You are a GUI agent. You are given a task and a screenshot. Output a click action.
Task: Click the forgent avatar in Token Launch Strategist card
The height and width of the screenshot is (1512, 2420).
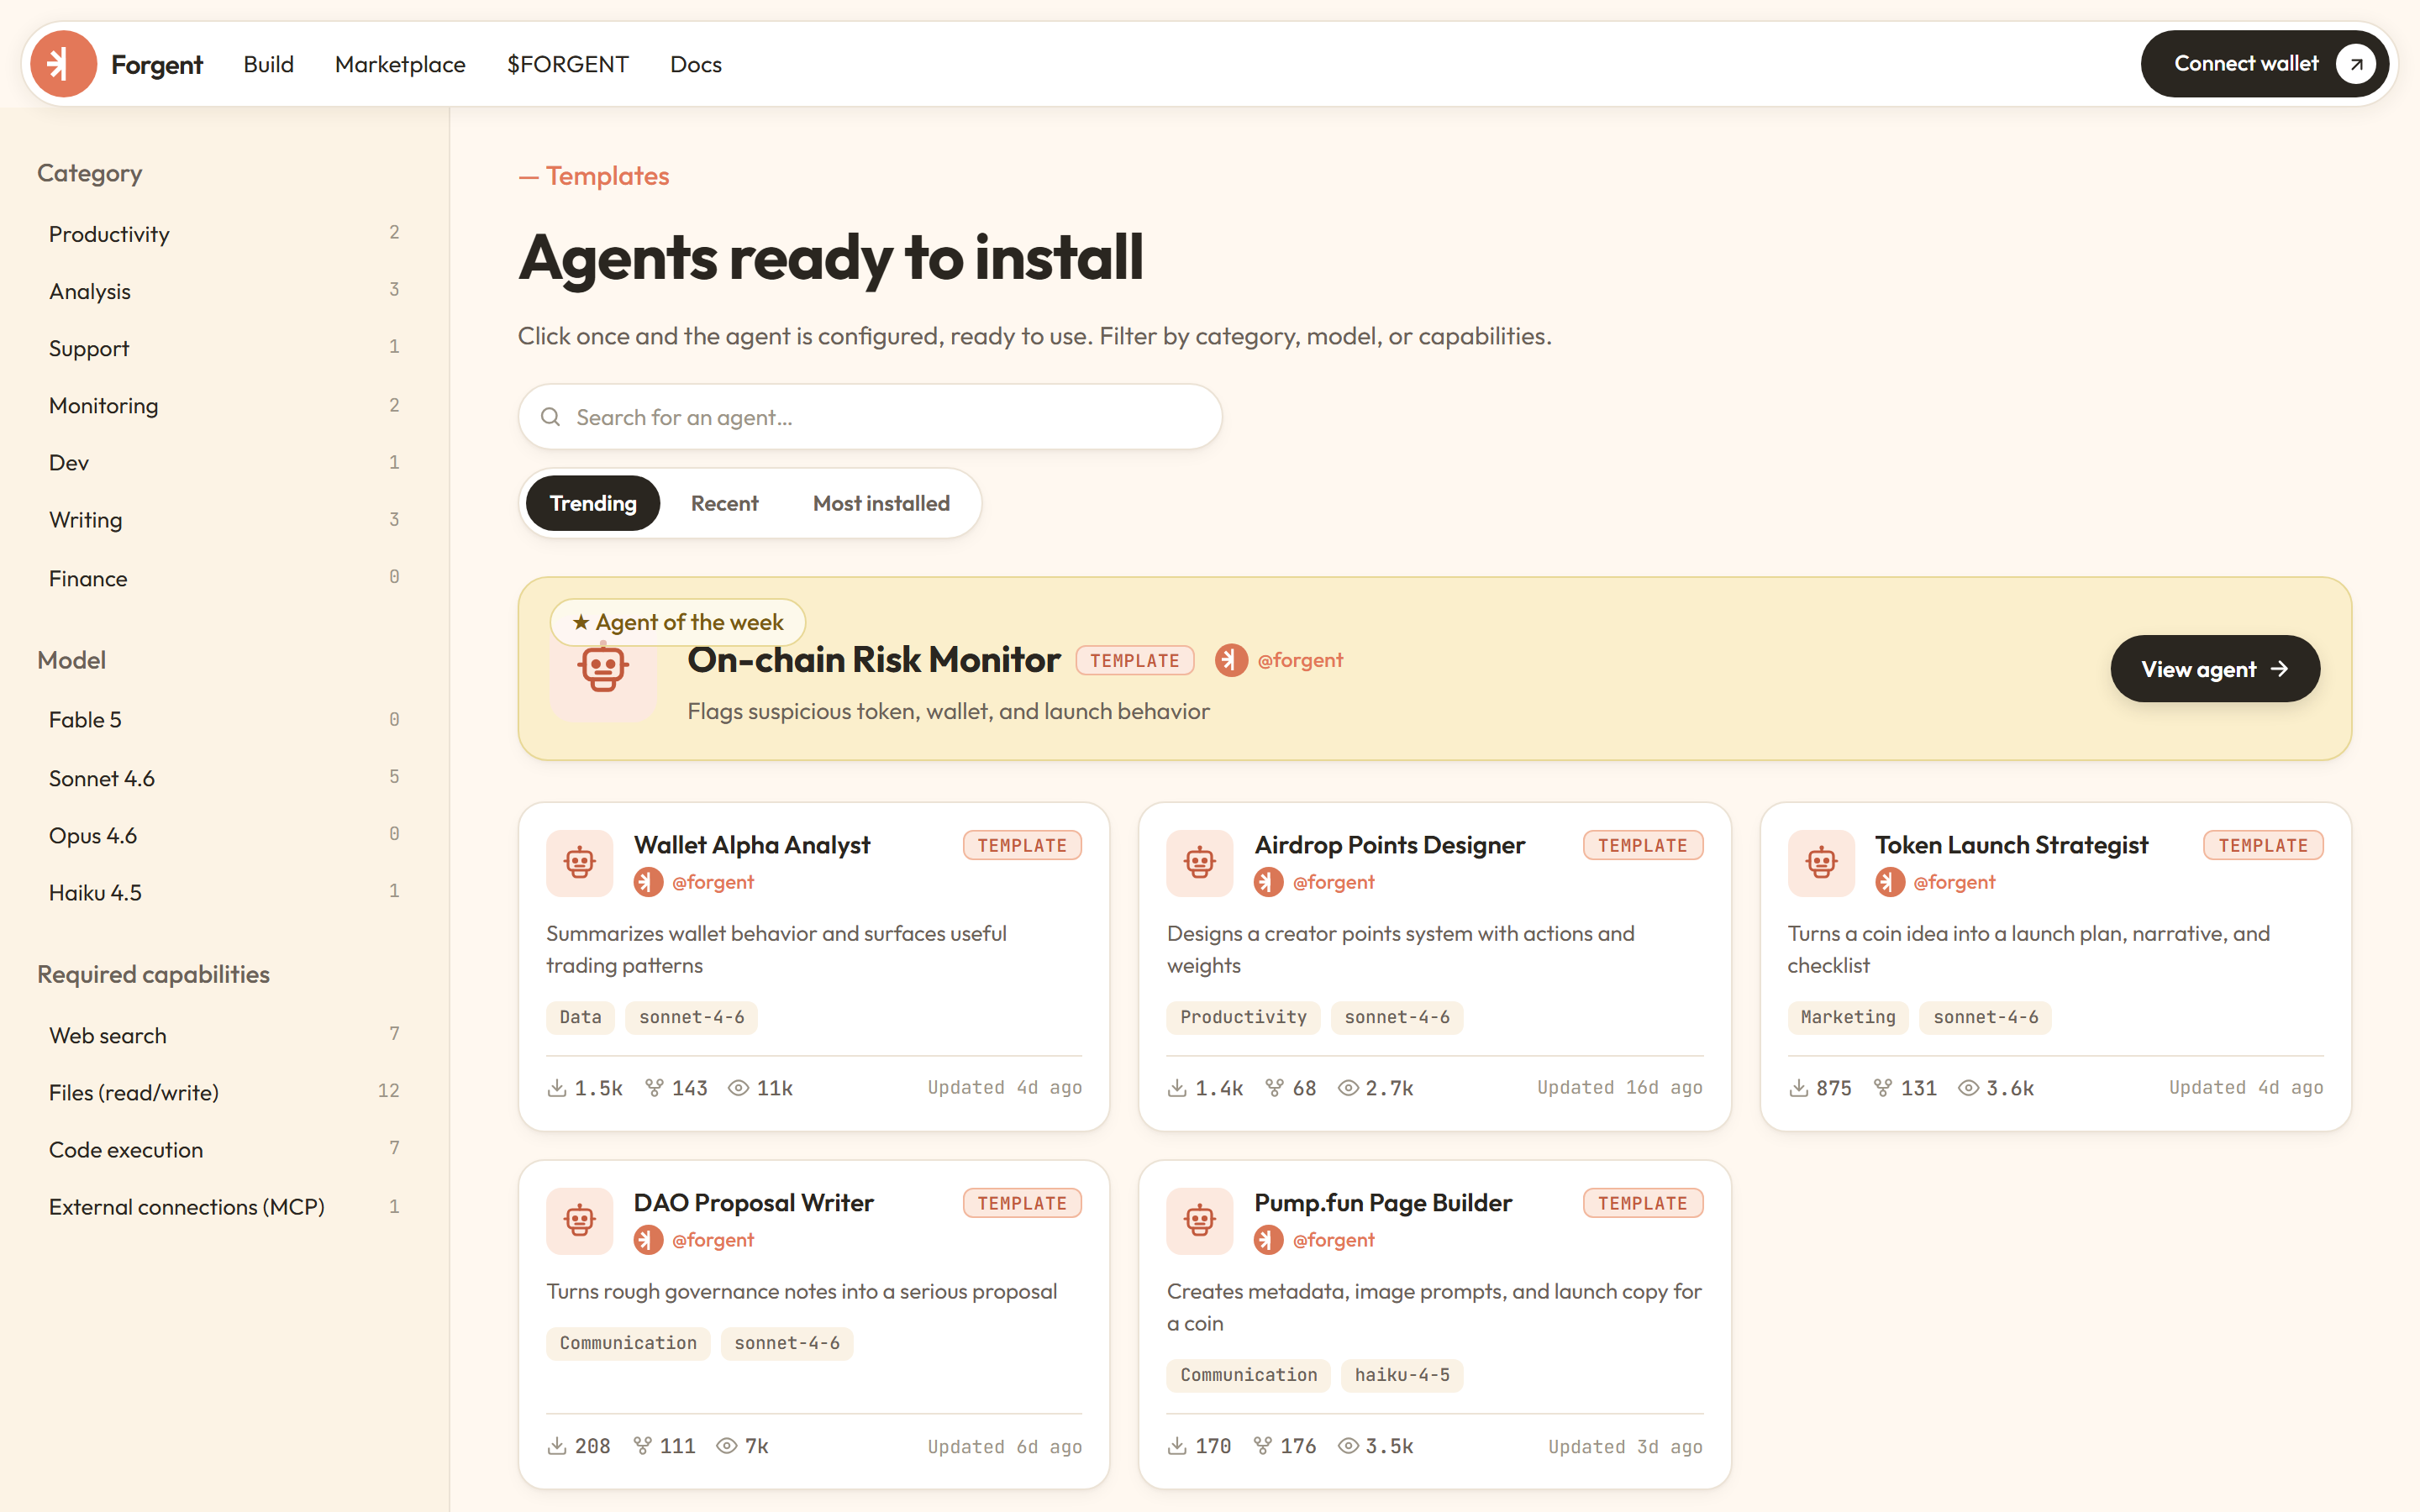pyautogui.click(x=1890, y=882)
